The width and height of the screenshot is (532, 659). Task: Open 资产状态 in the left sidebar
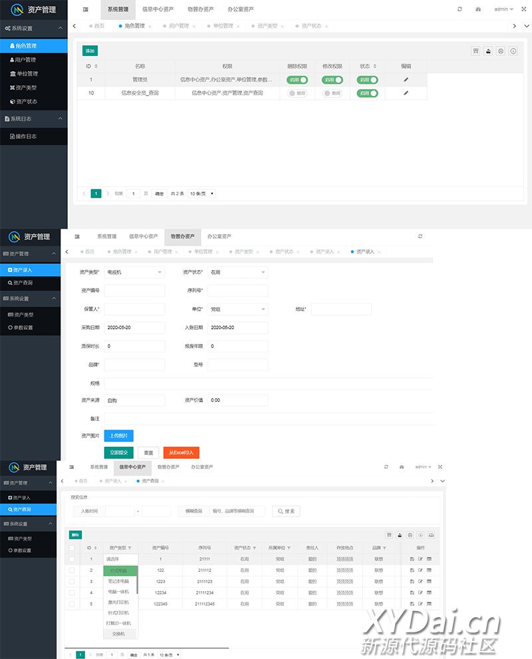tap(34, 101)
